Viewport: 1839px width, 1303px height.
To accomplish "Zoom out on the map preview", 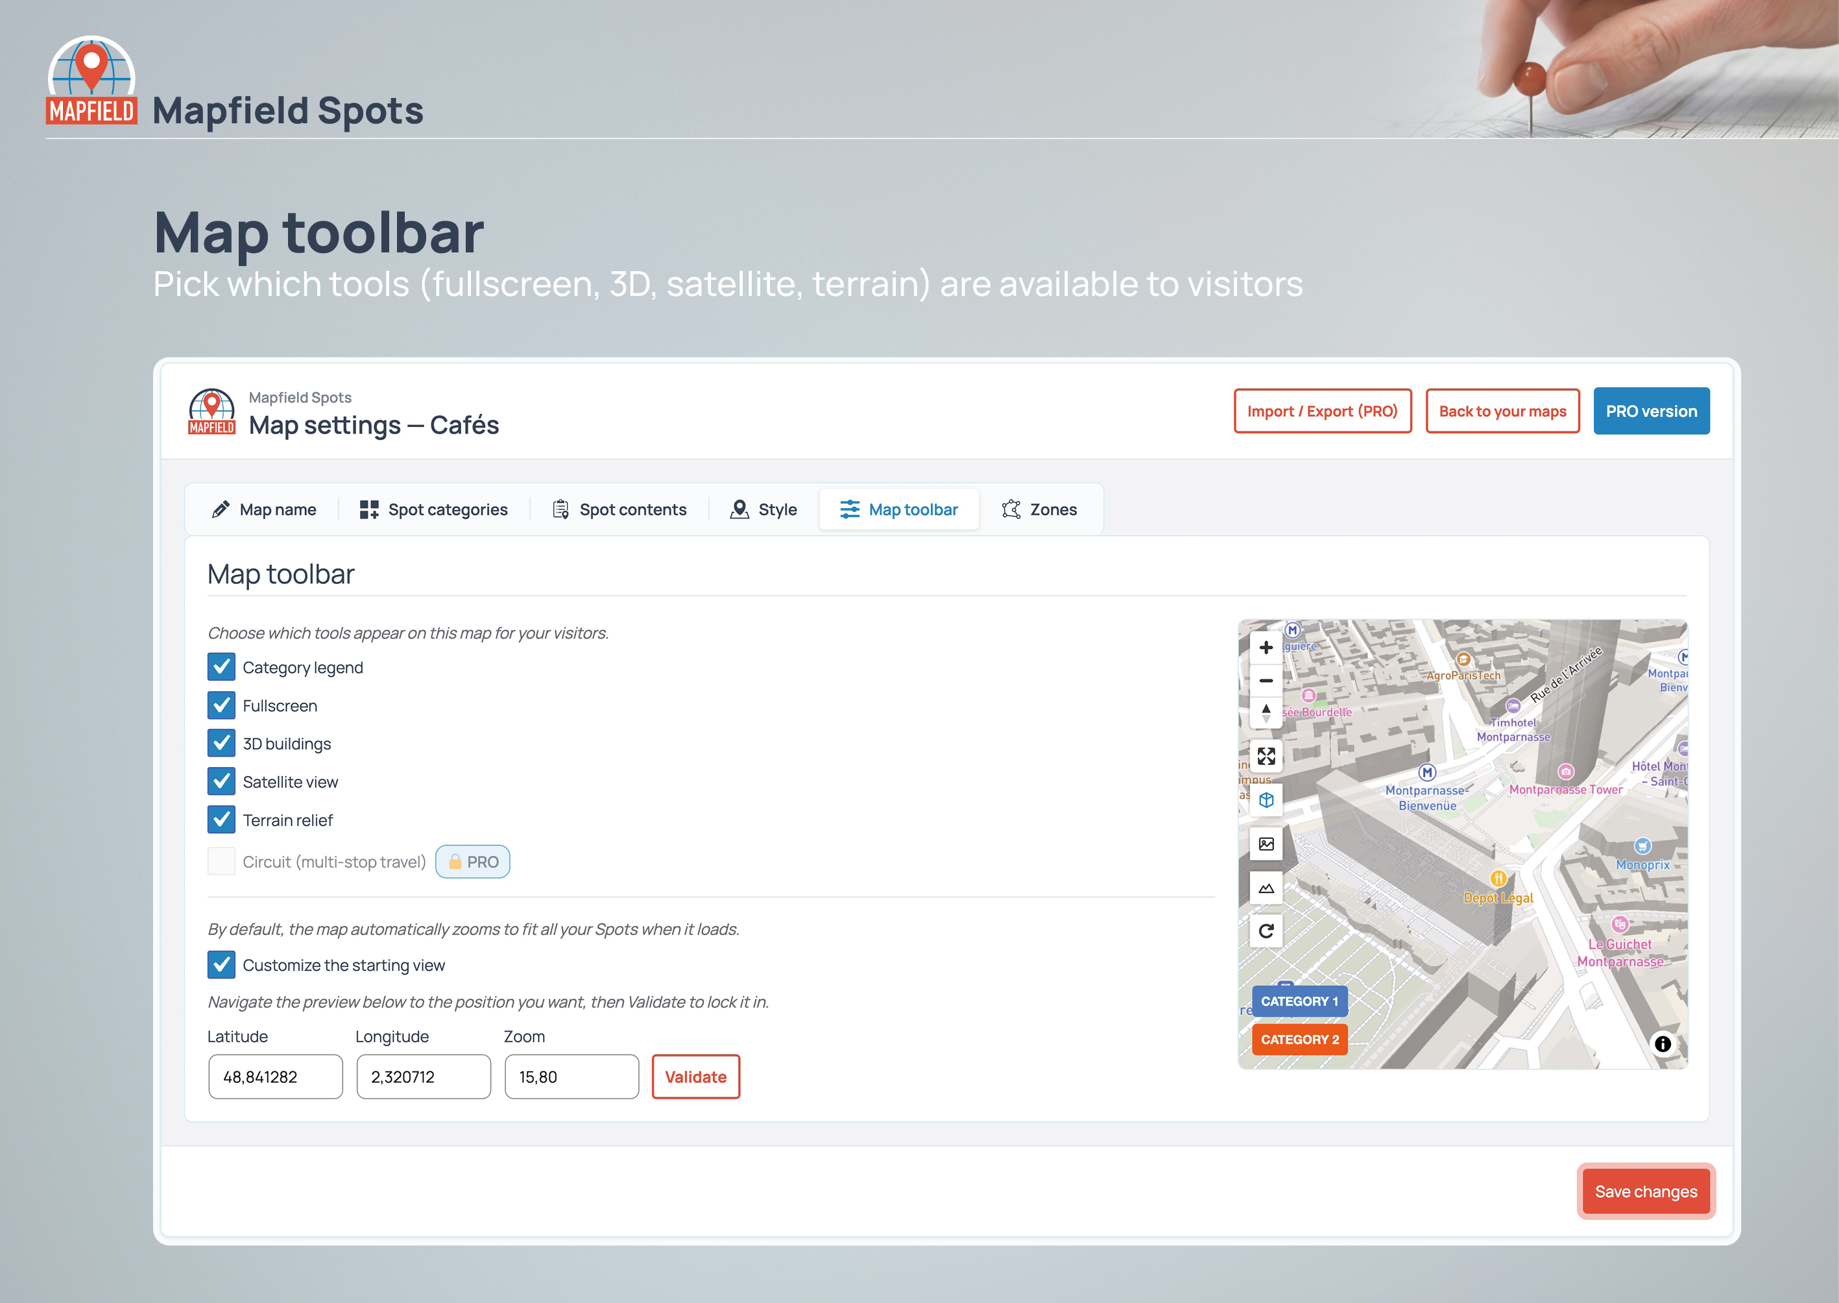I will [x=1266, y=681].
